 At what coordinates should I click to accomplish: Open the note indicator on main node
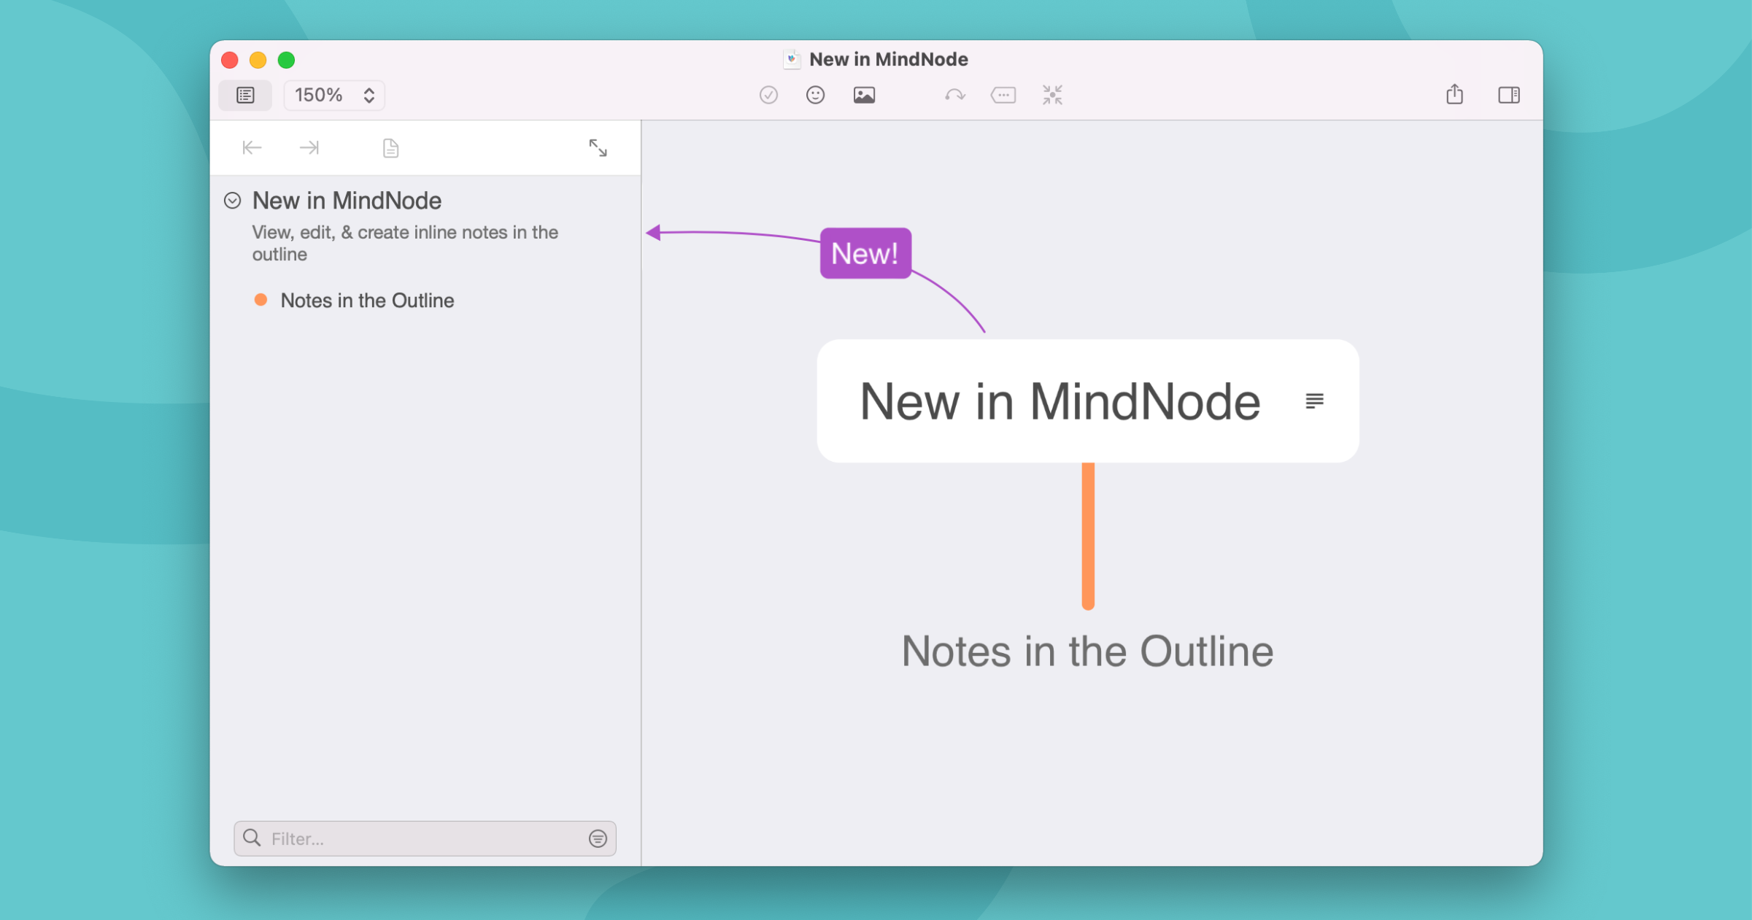1314,401
